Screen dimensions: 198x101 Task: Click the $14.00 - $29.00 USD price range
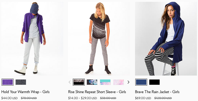pyautogui.click(x=83, y=98)
